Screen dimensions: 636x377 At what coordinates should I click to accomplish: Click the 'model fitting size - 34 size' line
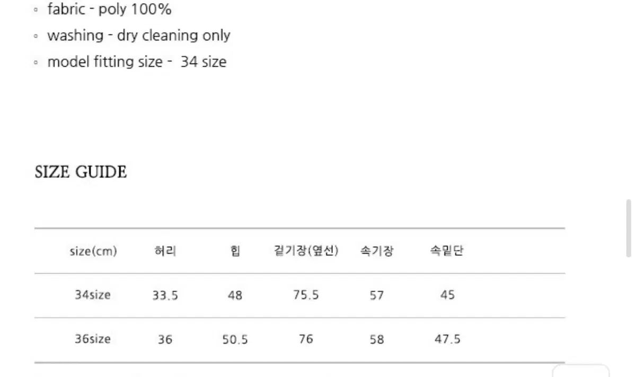(137, 62)
